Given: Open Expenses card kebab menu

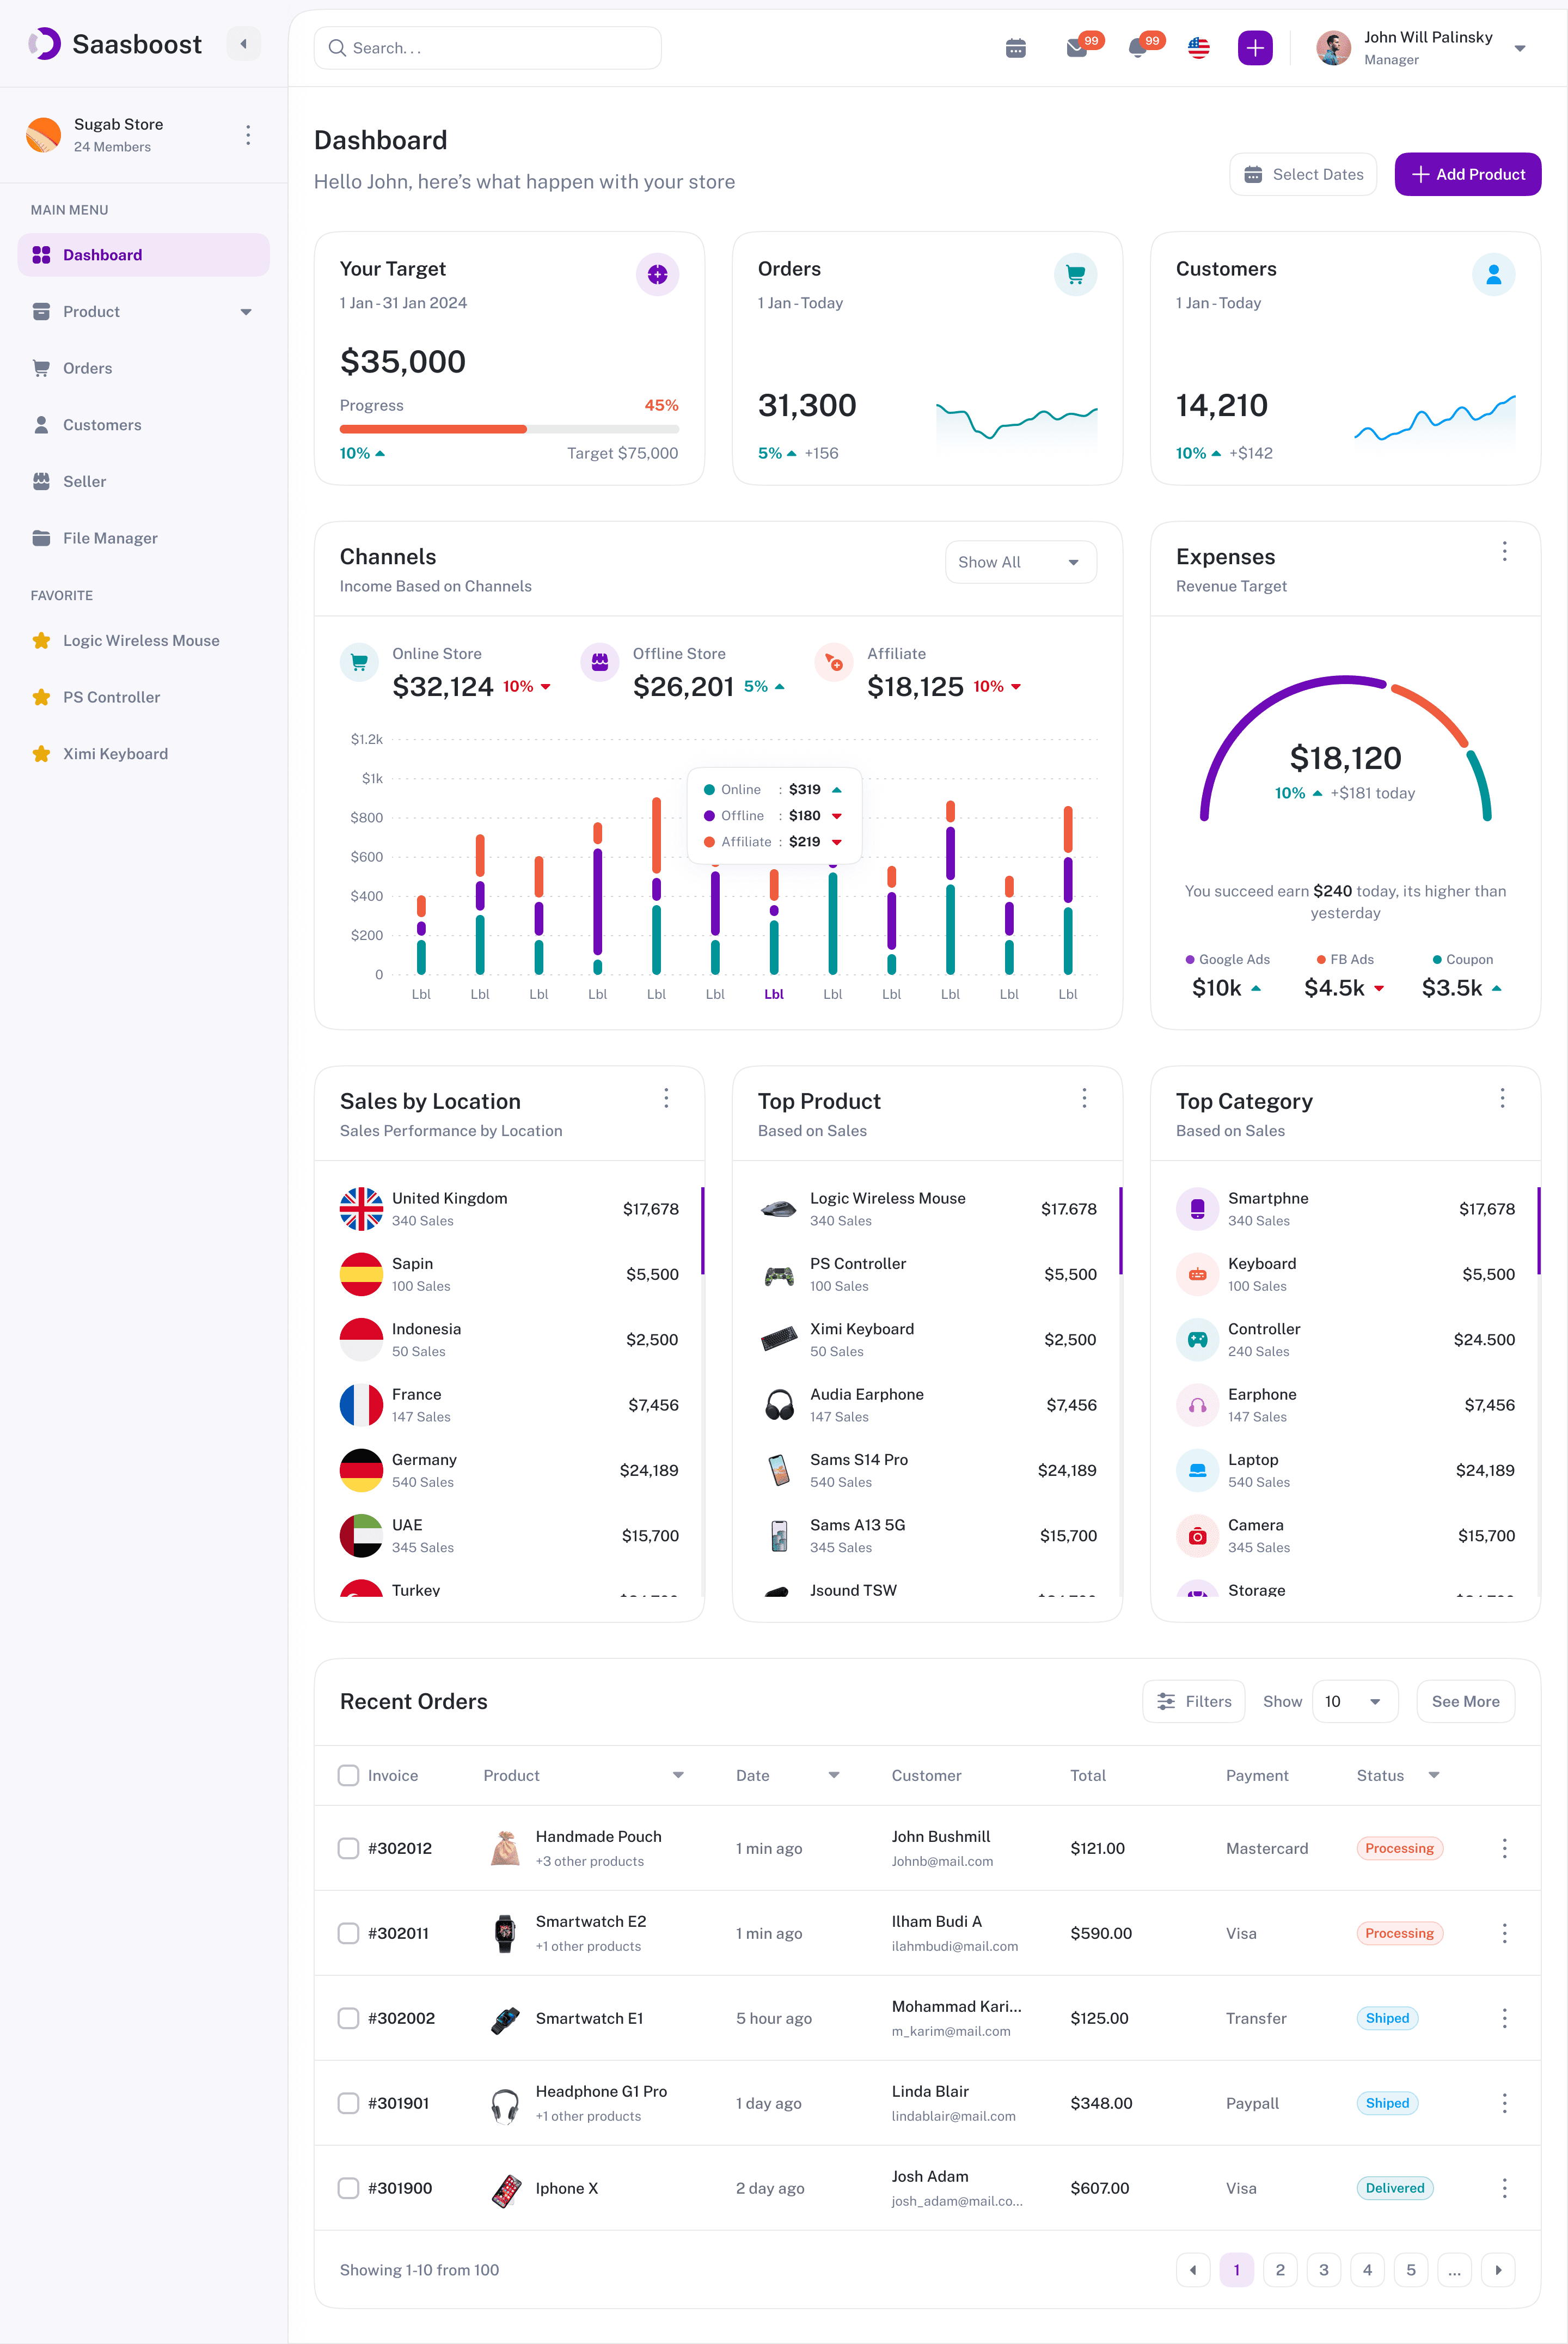Looking at the screenshot, I should (1503, 552).
